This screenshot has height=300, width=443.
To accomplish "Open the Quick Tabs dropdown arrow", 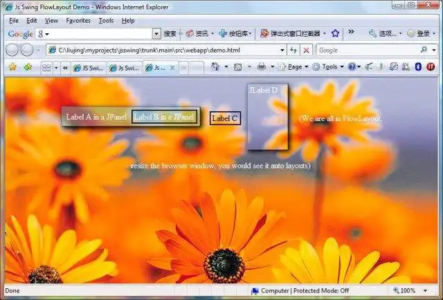I will click(x=56, y=68).
